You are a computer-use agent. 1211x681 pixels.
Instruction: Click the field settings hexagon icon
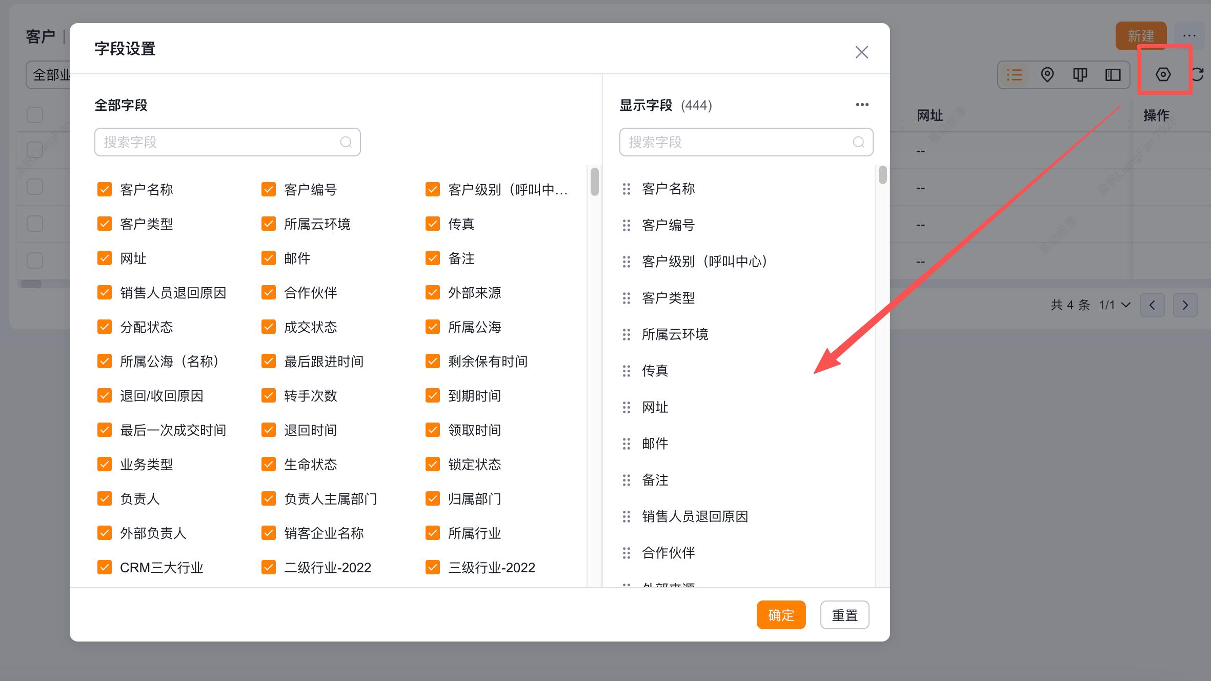tap(1163, 75)
